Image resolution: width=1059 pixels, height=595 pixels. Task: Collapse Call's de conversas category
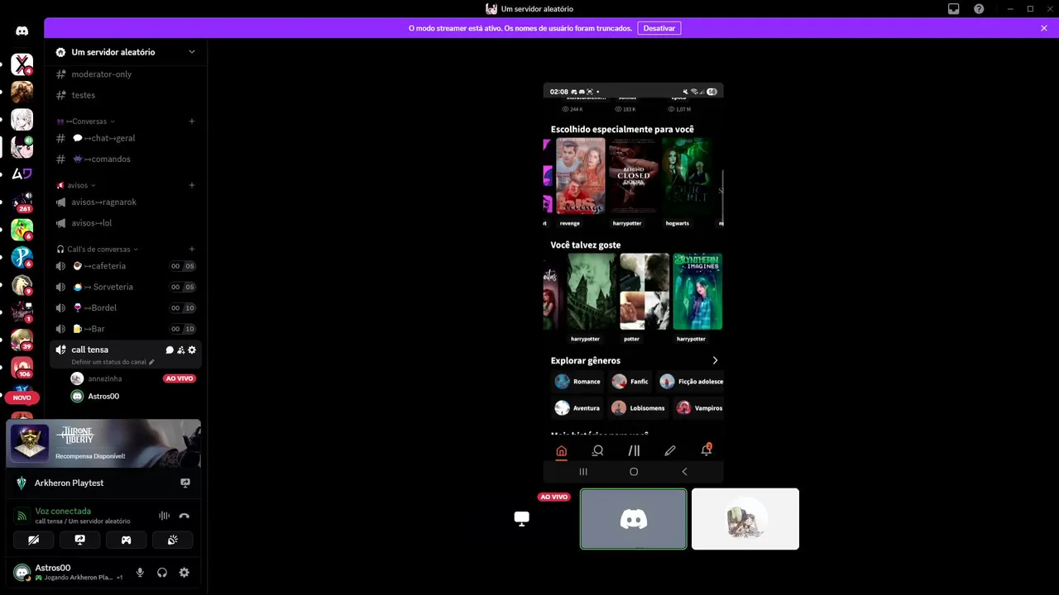[x=97, y=249]
